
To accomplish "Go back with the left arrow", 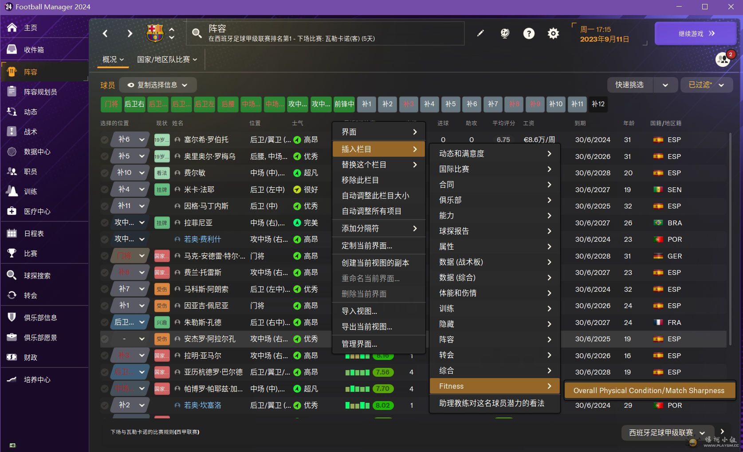I will [105, 34].
